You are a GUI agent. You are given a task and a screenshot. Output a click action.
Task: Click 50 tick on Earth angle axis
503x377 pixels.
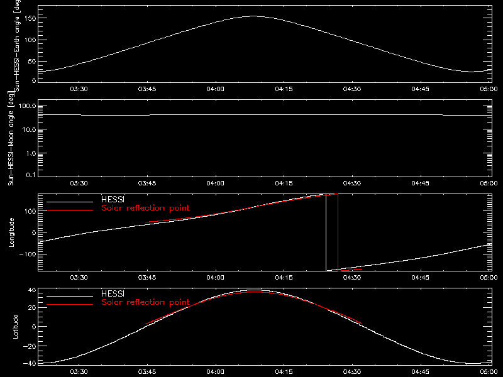pyautogui.click(x=33, y=61)
